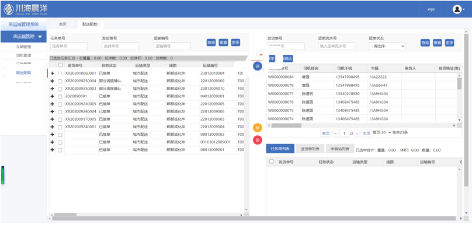Click the page number box showing 1

click(x=344, y=133)
